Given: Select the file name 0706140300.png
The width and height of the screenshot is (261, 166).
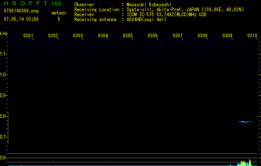Looking at the screenshot, I should coord(21,11).
